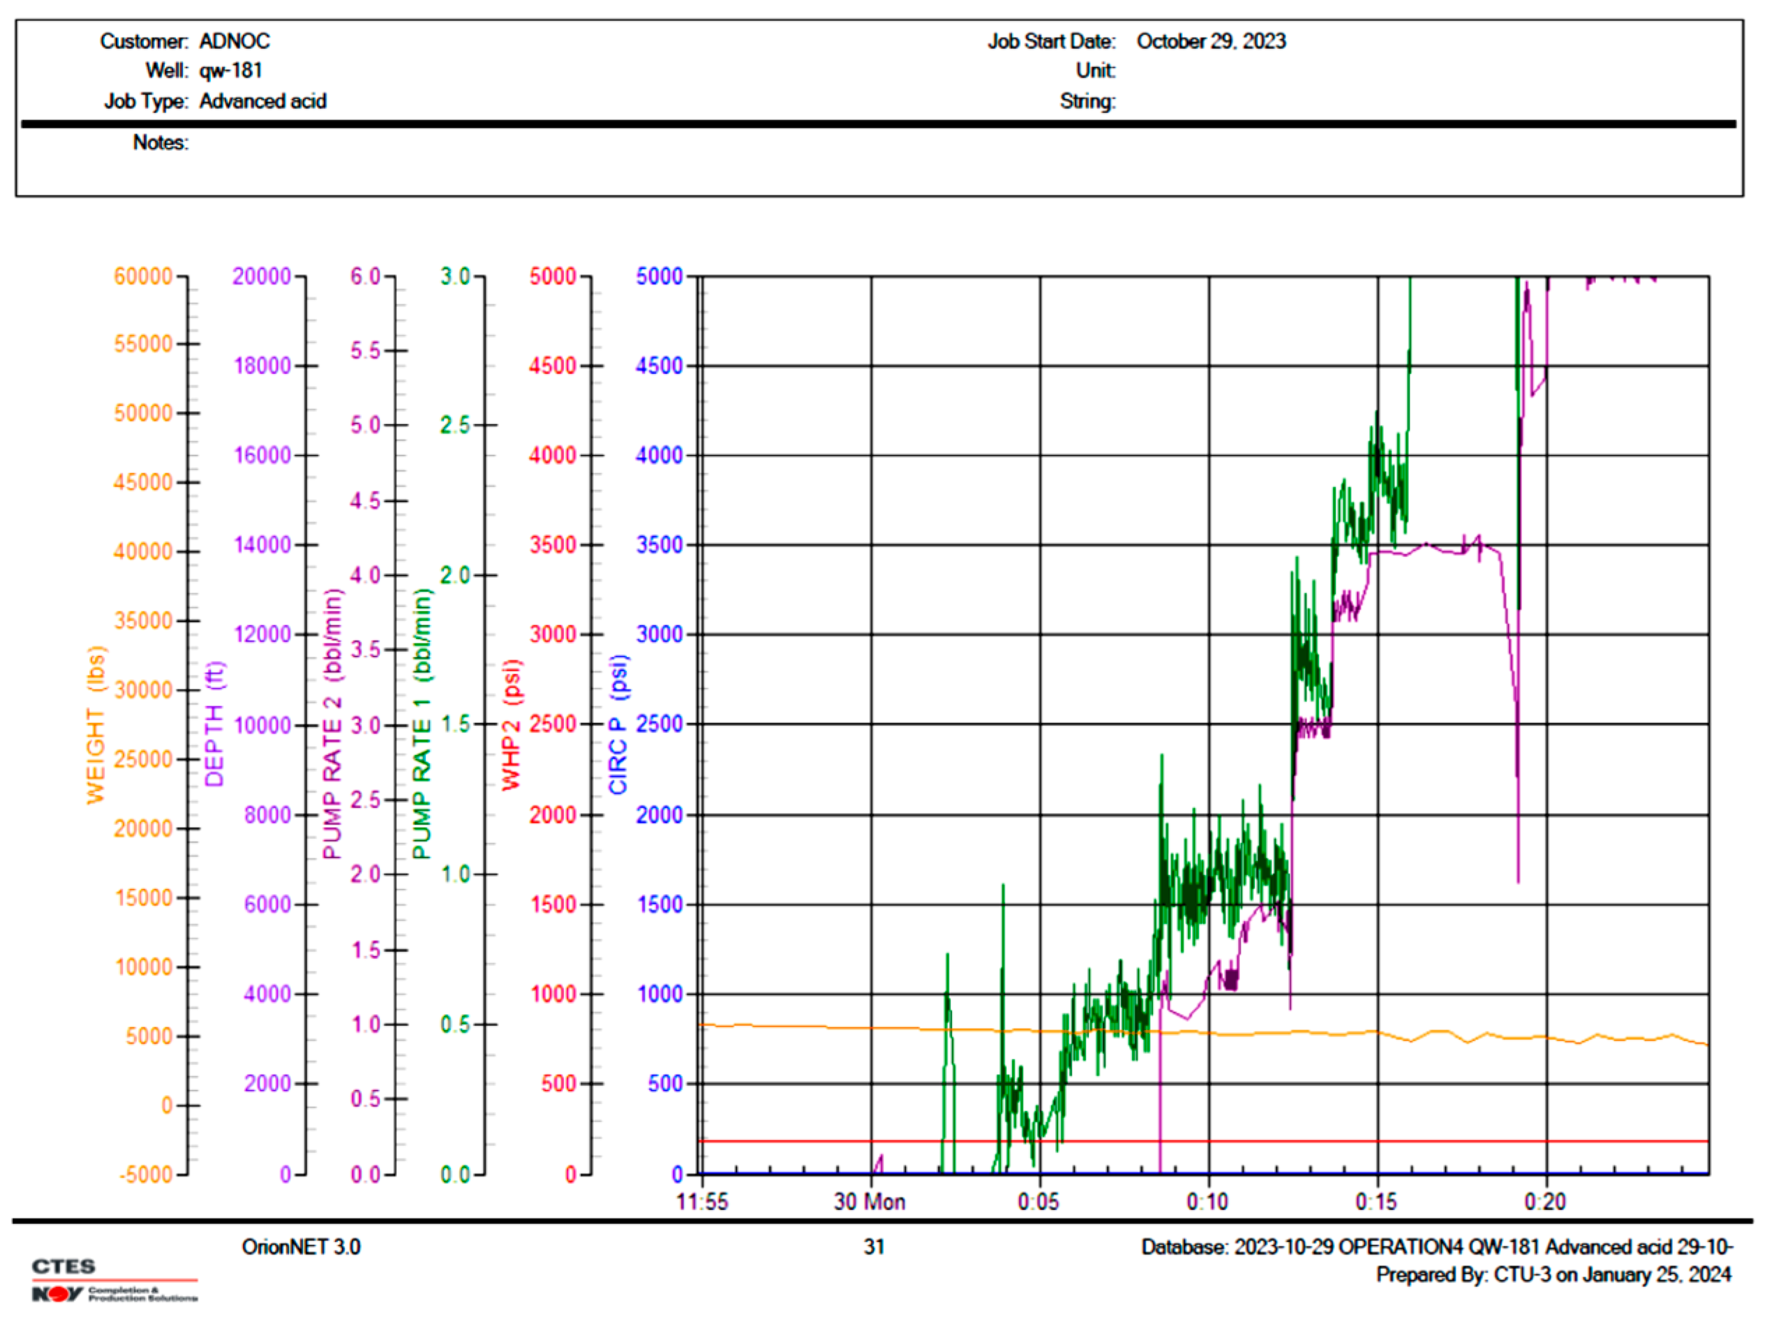Click the DEPTH (ft) axis label
The height and width of the screenshot is (1319, 1774).
coord(215,724)
